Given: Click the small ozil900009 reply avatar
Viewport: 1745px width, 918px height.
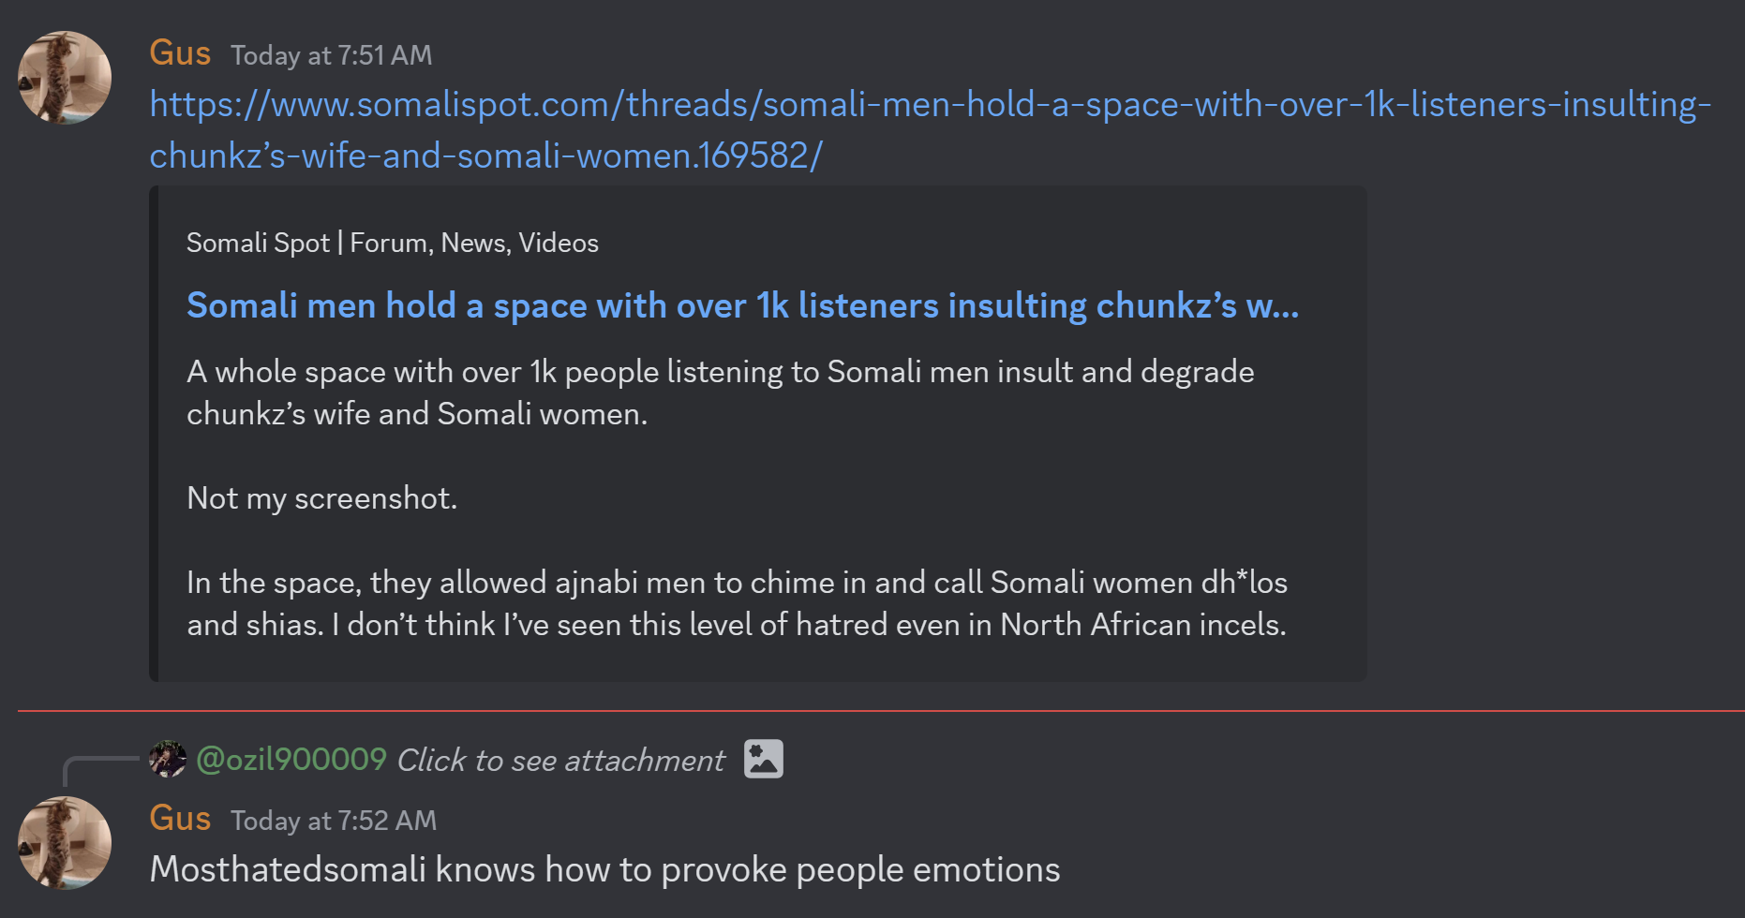Looking at the screenshot, I should pos(168,759).
